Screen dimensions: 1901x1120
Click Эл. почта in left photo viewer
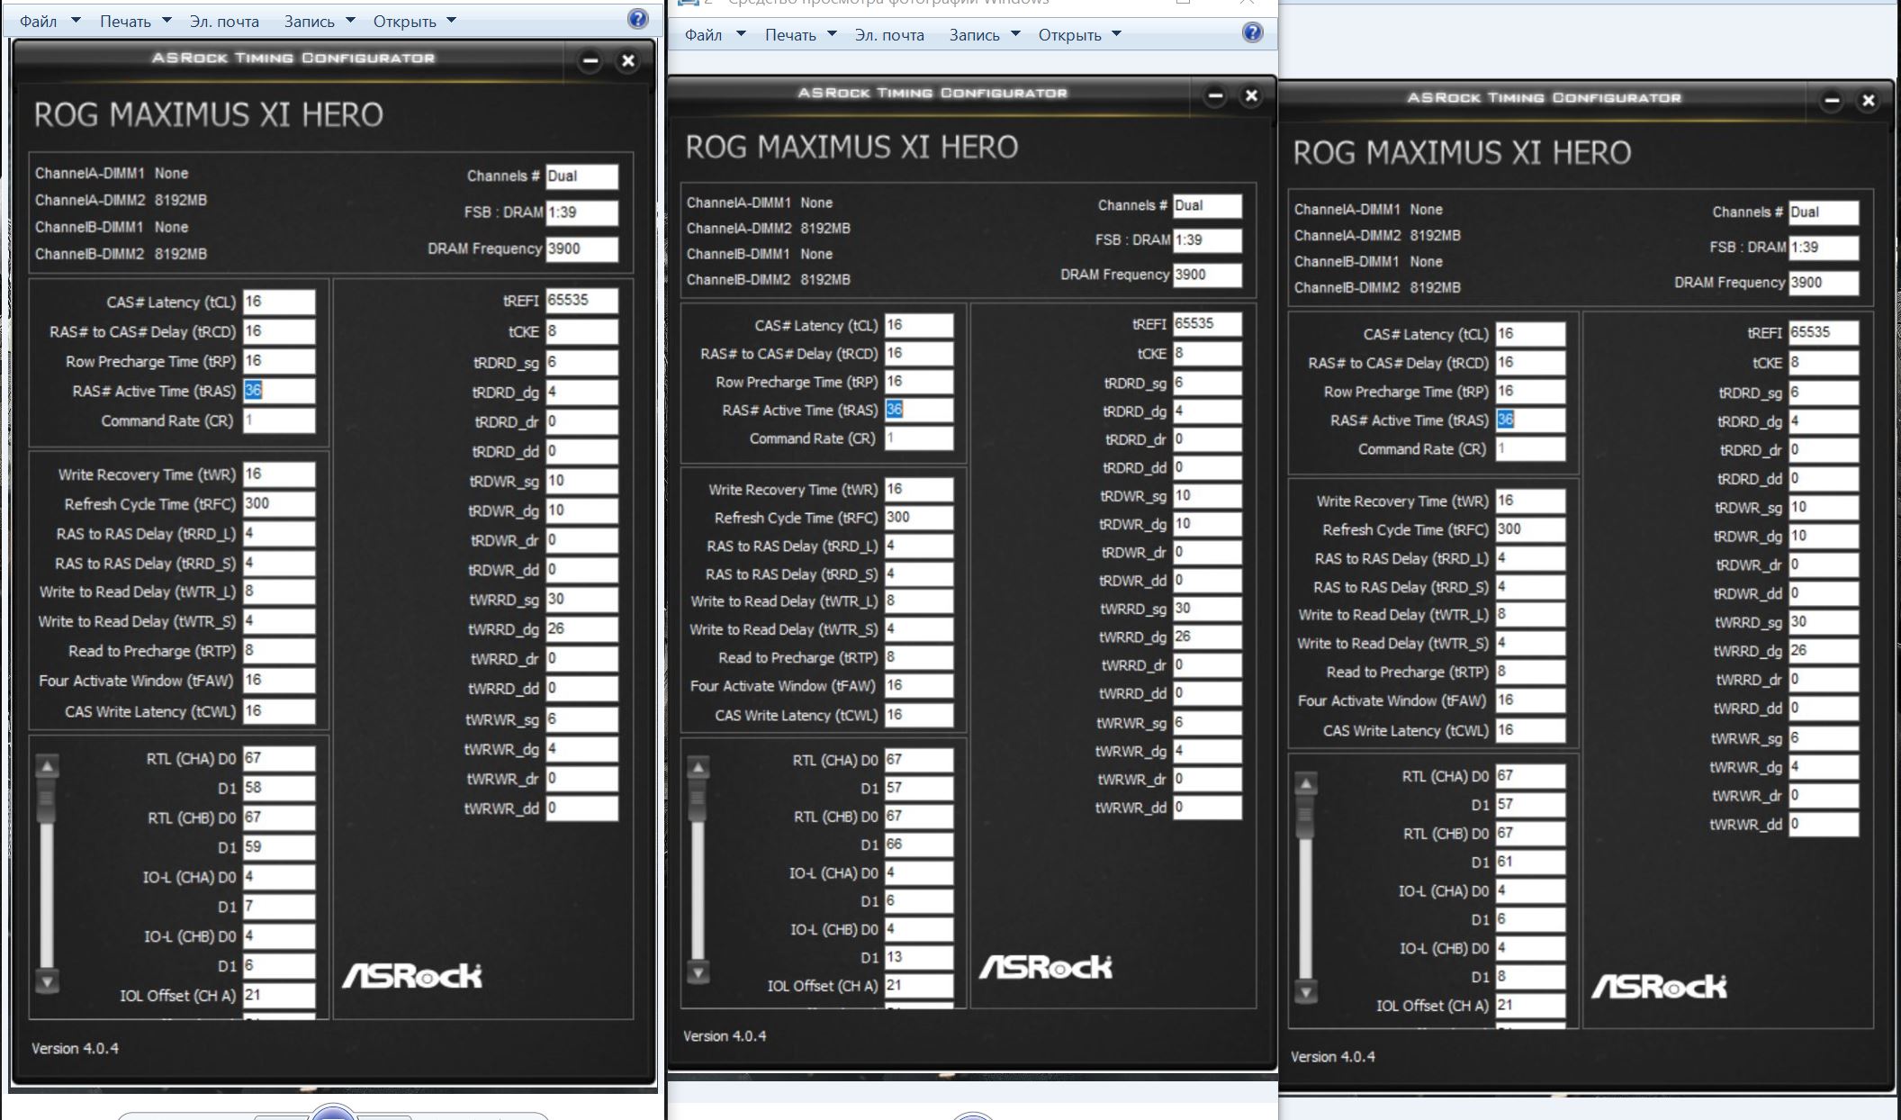(224, 21)
